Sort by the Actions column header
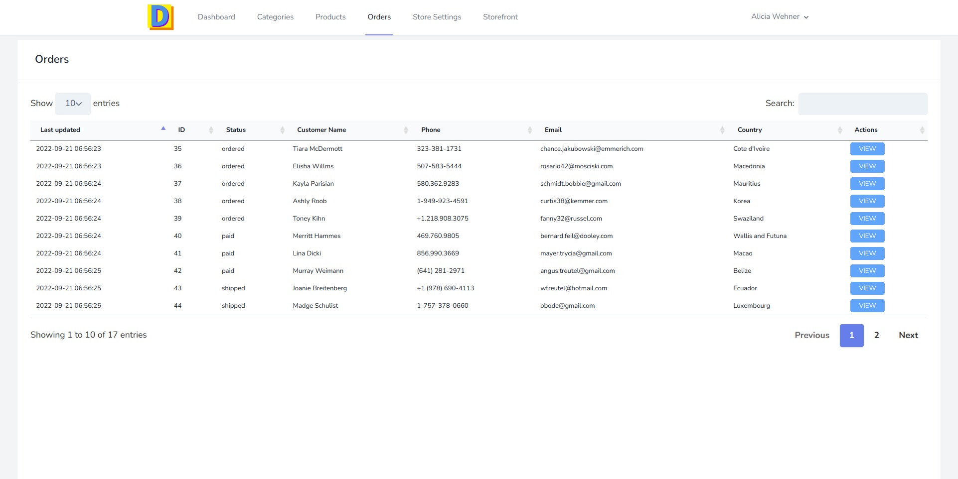Image resolution: width=958 pixels, height=479 pixels. [886, 130]
